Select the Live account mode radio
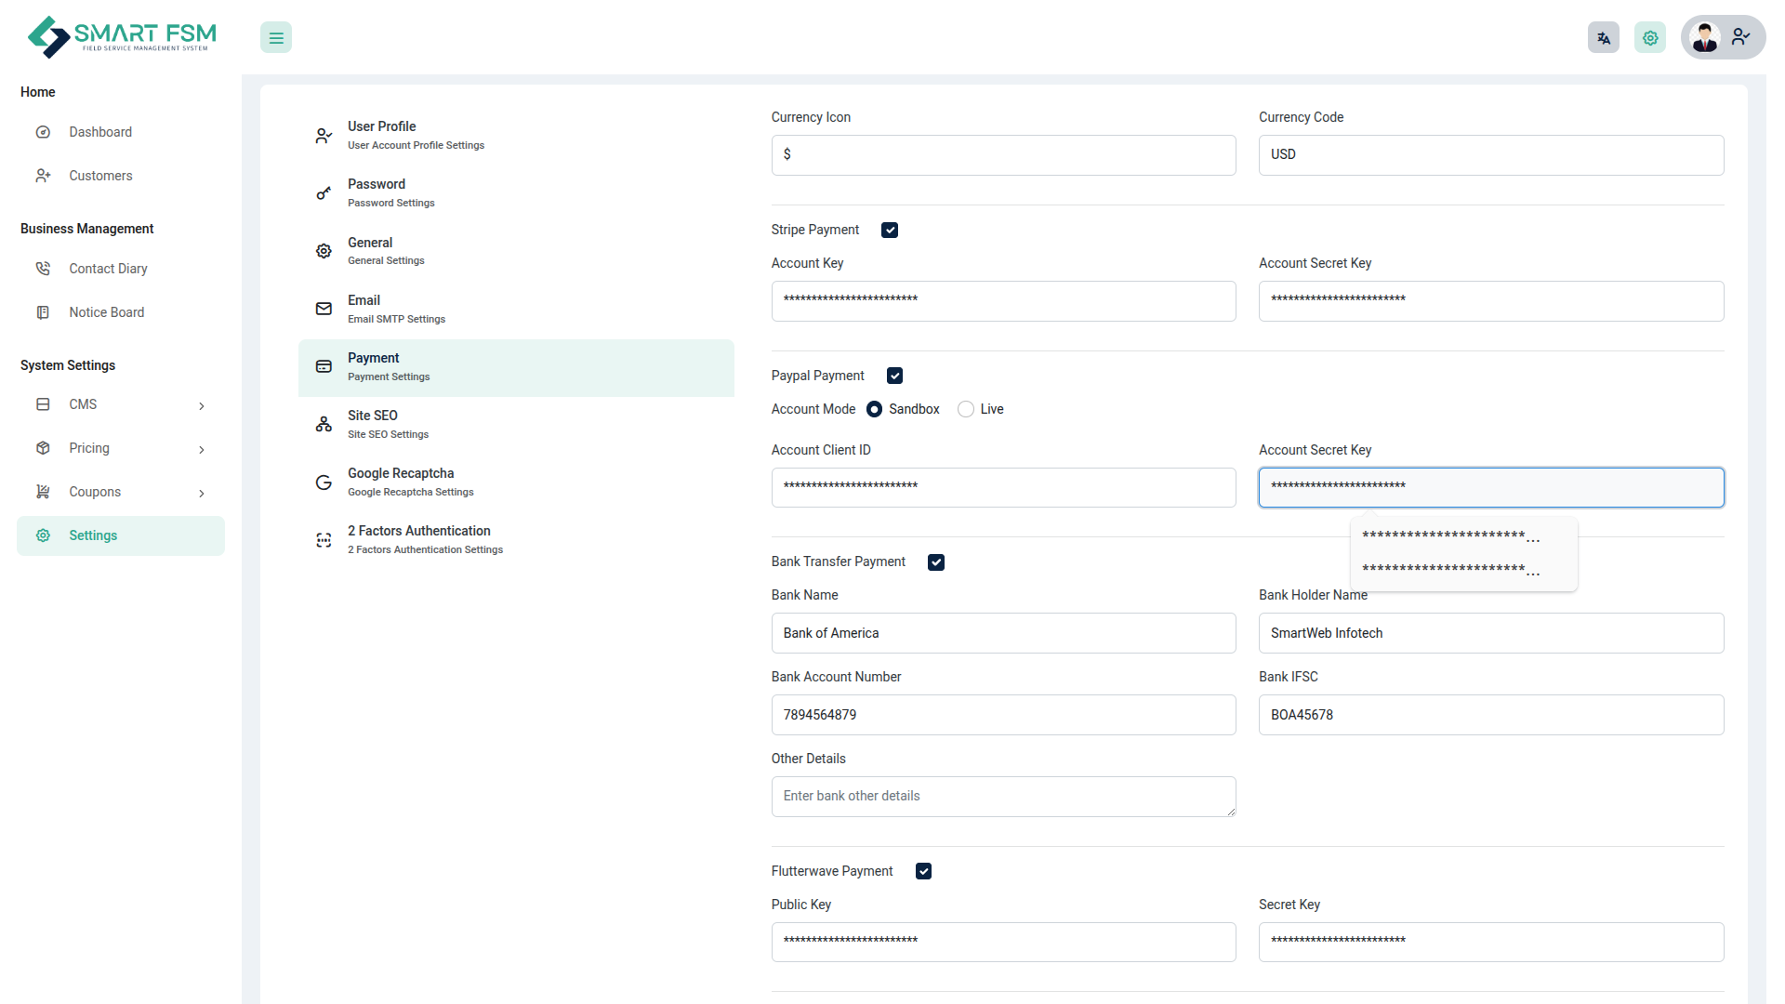The image size is (1785, 1004). 966,410
